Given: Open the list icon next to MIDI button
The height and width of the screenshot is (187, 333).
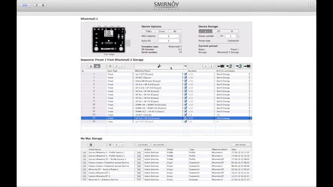Looking at the screenshot, I should 37,5.
